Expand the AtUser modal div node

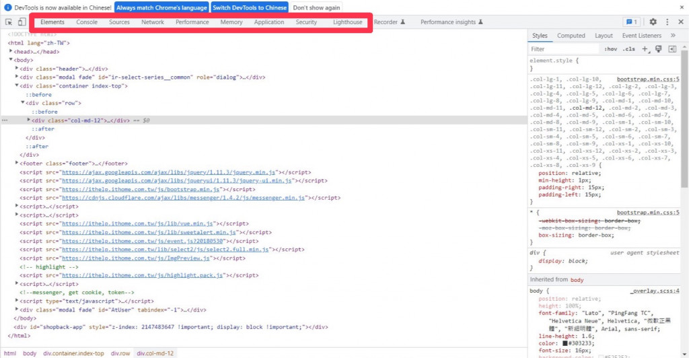click(x=17, y=310)
